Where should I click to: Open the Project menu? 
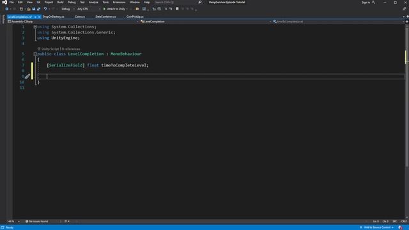point(49,3)
